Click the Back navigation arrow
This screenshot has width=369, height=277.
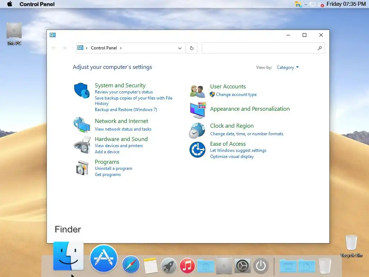(x=54, y=48)
